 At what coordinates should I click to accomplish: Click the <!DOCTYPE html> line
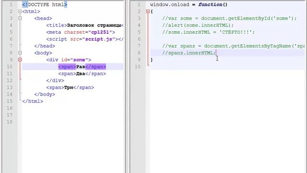coord(45,4)
